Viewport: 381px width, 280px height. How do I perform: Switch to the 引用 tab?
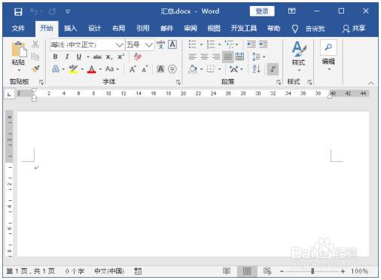point(142,28)
